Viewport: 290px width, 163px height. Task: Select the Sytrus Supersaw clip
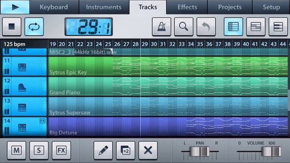168,106
